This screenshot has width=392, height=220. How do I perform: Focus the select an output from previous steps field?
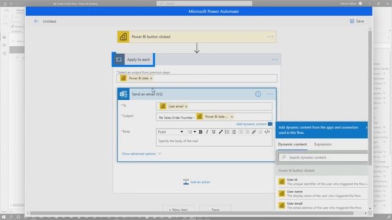[197, 78]
